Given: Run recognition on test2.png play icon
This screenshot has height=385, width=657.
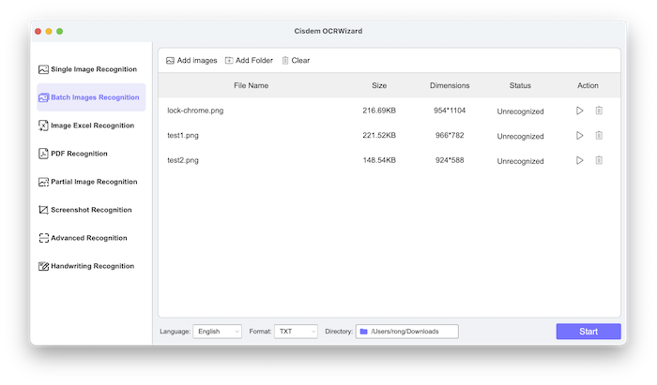Looking at the screenshot, I should pyautogui.click(x=580, y=160).
